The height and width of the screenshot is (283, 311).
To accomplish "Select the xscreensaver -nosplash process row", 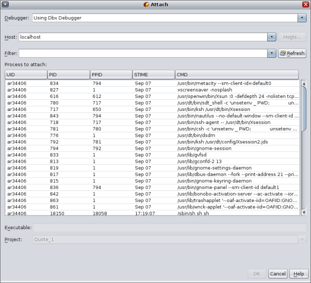I will tap(146, 90).
